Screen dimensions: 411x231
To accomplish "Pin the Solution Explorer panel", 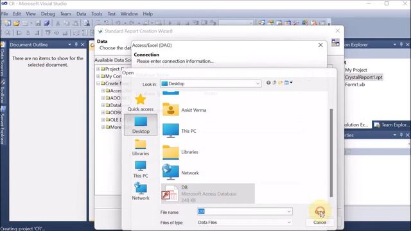I will [x=401, y=44].
